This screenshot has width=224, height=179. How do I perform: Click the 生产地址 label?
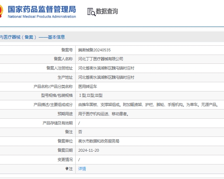(65, 77)
